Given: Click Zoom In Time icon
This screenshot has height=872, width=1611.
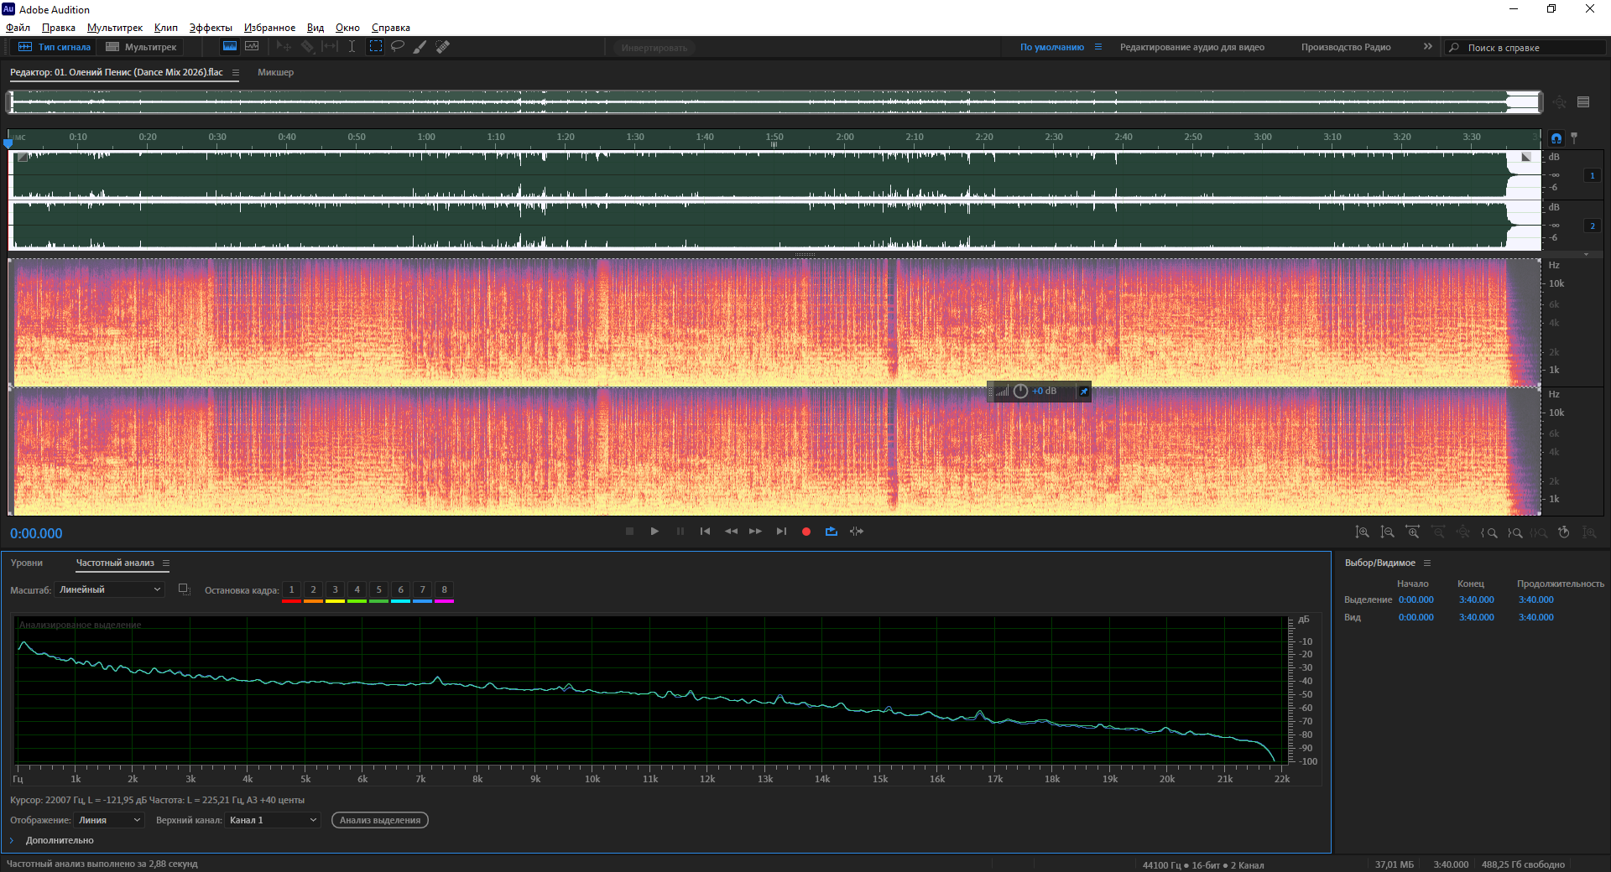Looking at the screenshot, I should [1413, 532].
